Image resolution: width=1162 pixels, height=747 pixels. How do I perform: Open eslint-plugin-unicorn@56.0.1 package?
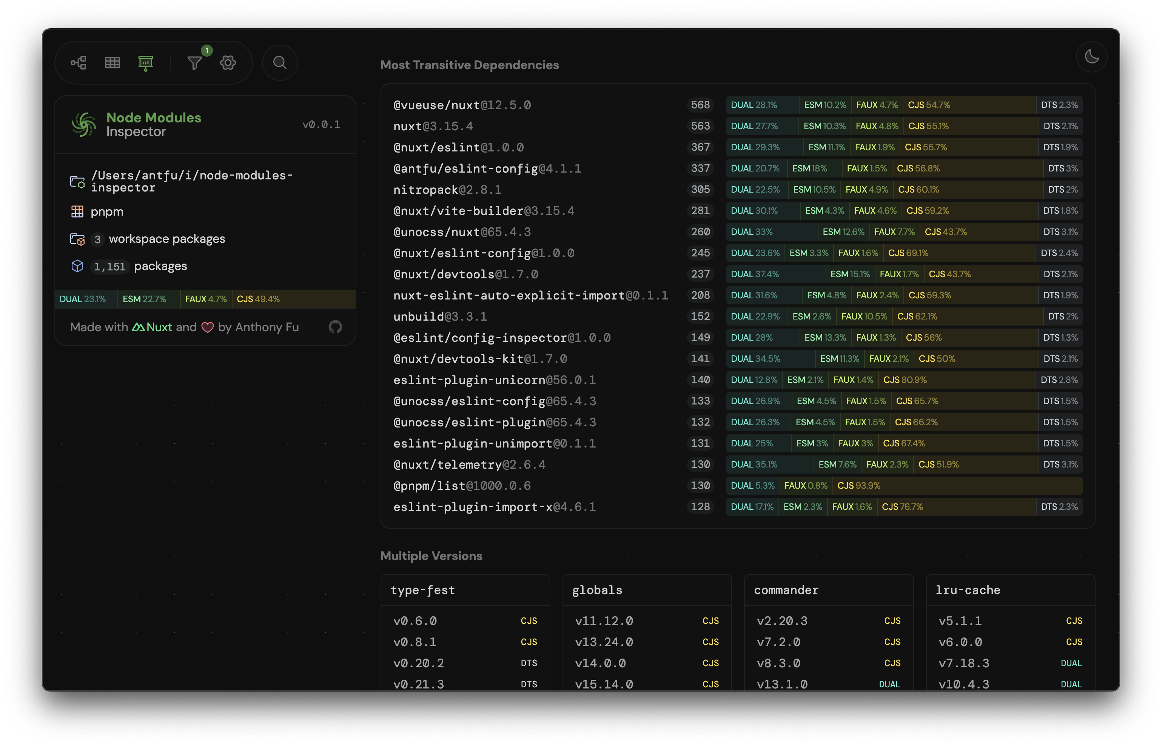pos(737,380)
